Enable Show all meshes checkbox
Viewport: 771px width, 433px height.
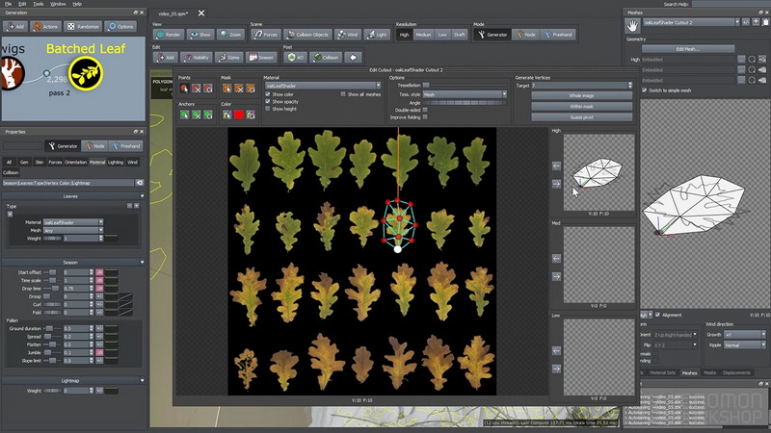(343, 94)
